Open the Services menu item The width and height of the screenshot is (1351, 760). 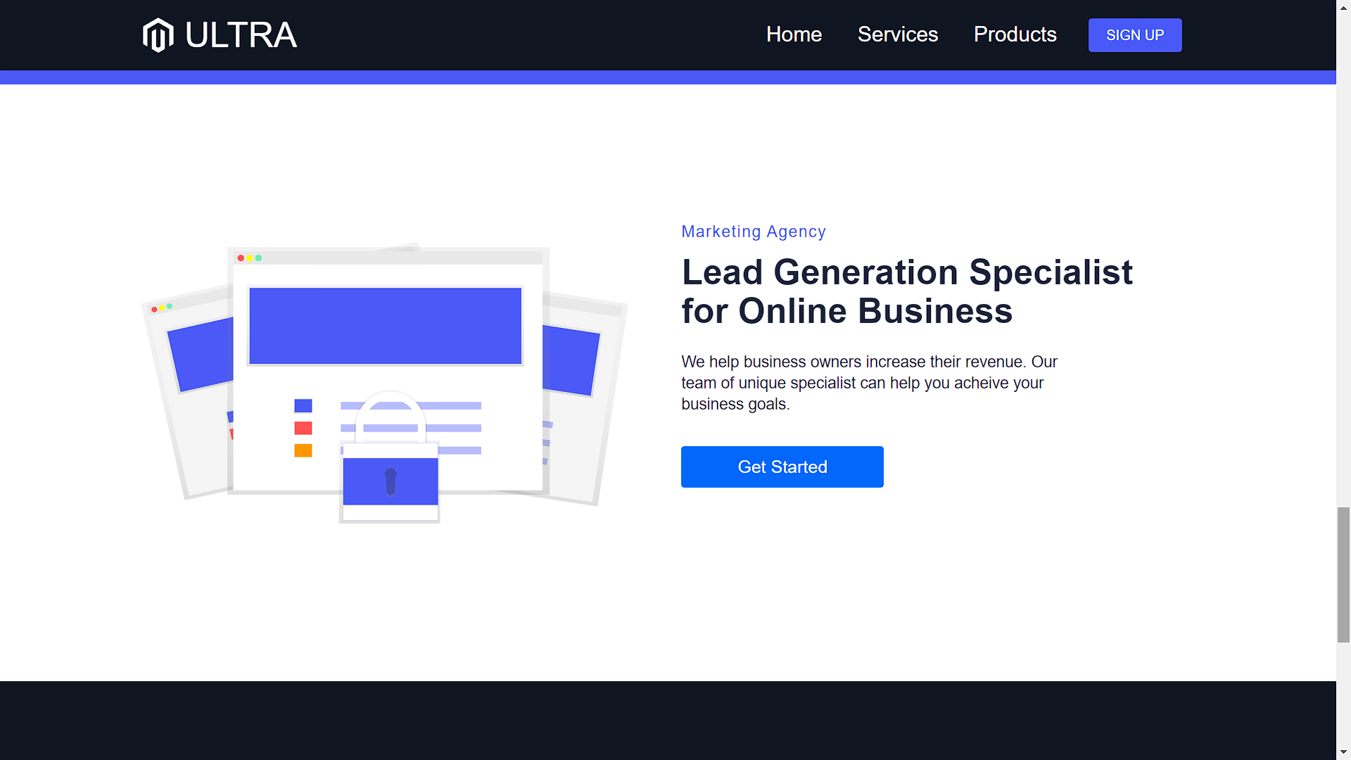tap(897, 34)
